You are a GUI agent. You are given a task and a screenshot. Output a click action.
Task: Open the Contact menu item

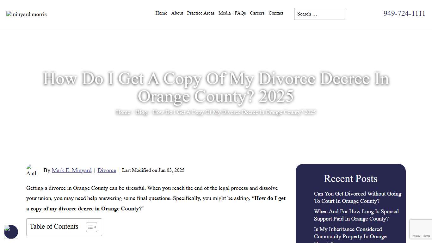(276, 13)
